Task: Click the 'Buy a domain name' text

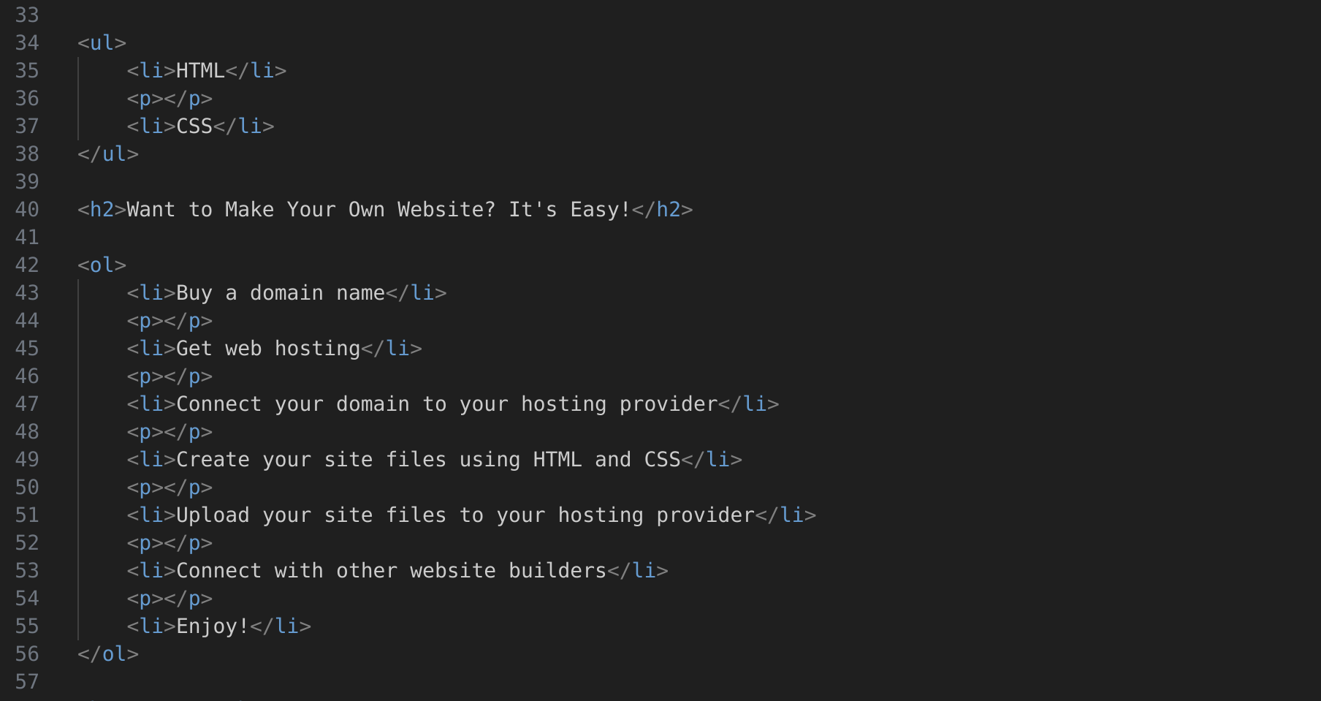Action: click(x=281, y=292)
